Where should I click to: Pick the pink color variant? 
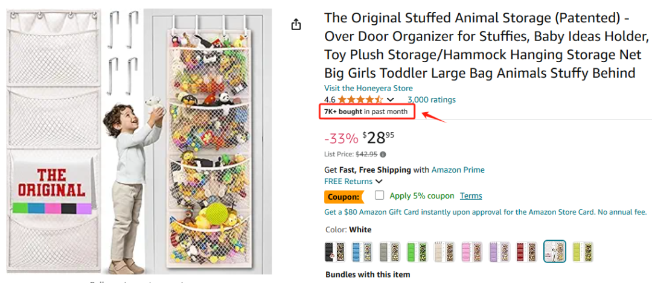tap(472, 252)
